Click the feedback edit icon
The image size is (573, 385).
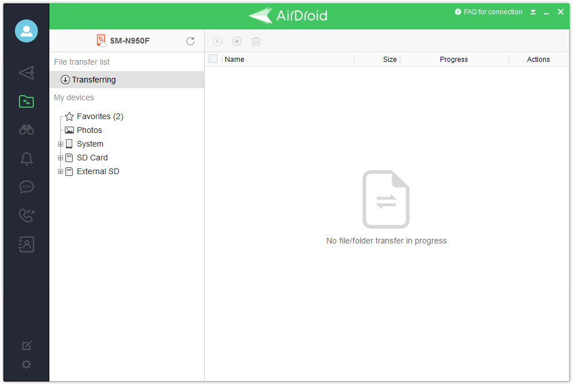point(26,345)
